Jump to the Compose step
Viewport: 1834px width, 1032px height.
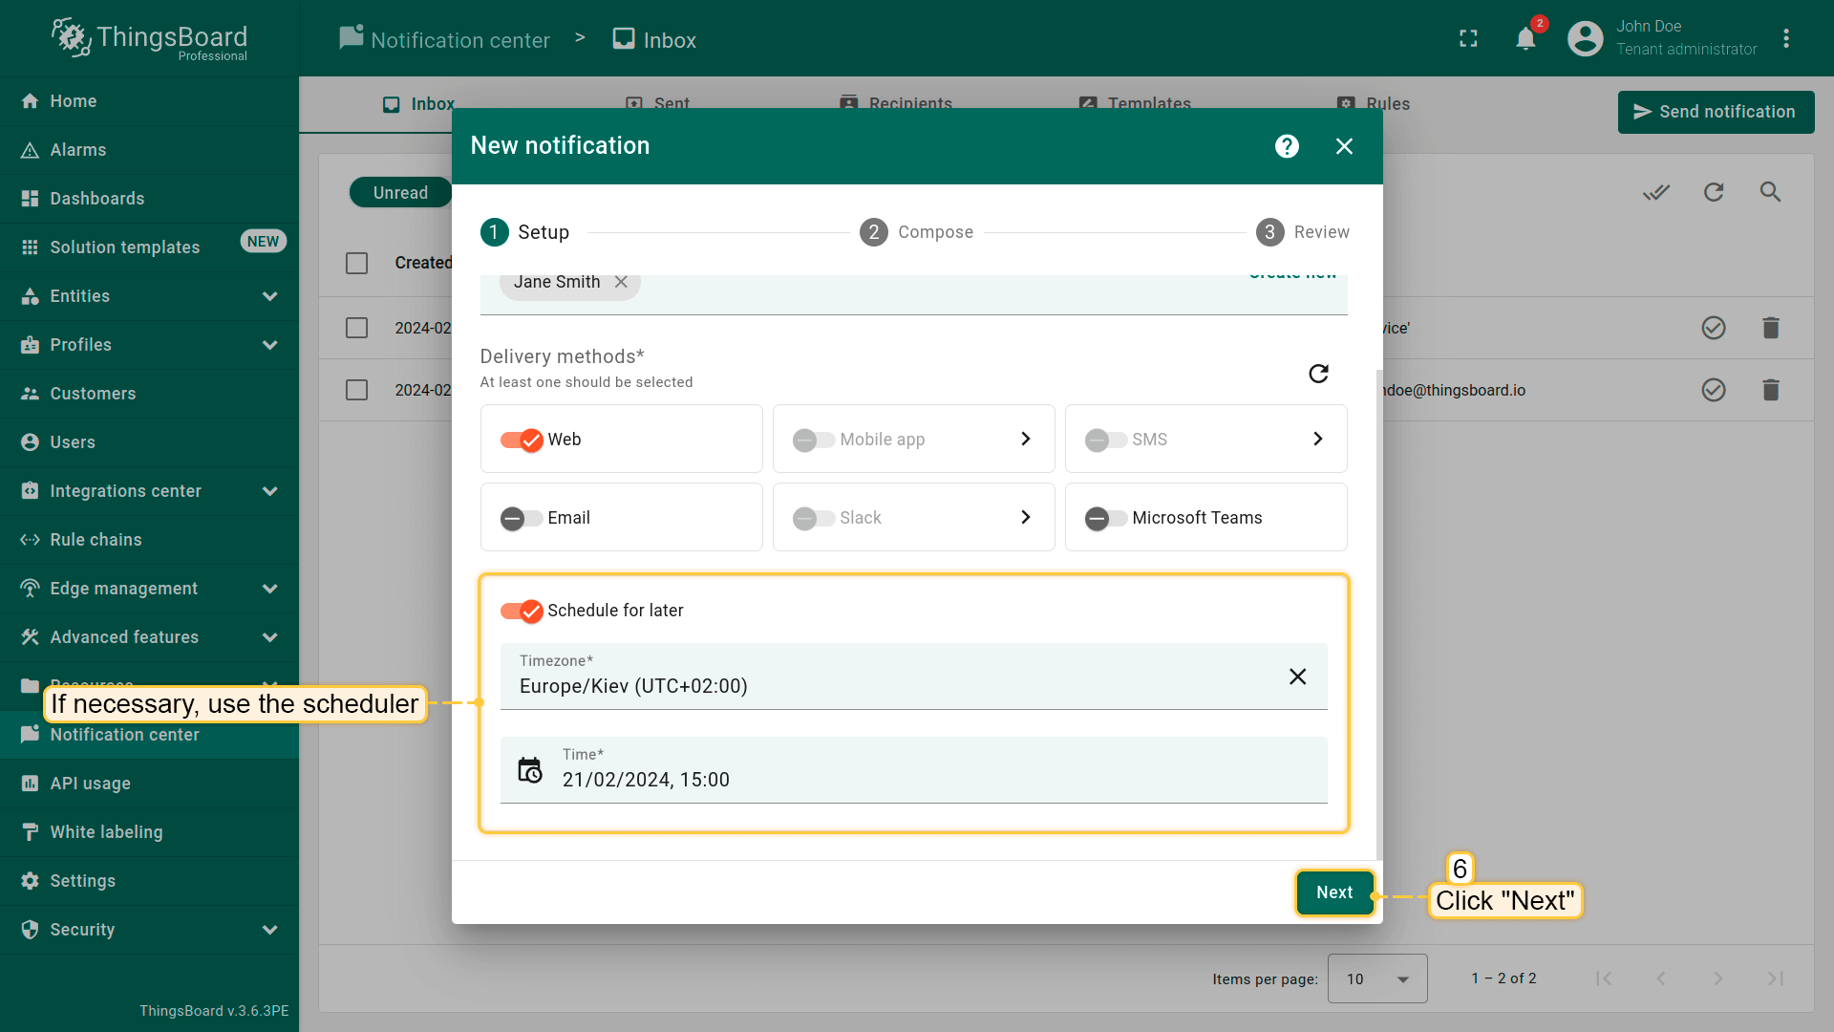click(915, 232)
